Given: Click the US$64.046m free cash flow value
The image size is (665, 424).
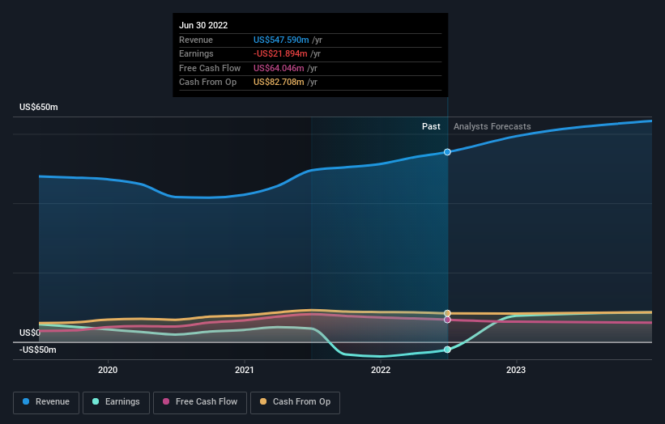Looking at the screenshot, I should click(279, 68).
